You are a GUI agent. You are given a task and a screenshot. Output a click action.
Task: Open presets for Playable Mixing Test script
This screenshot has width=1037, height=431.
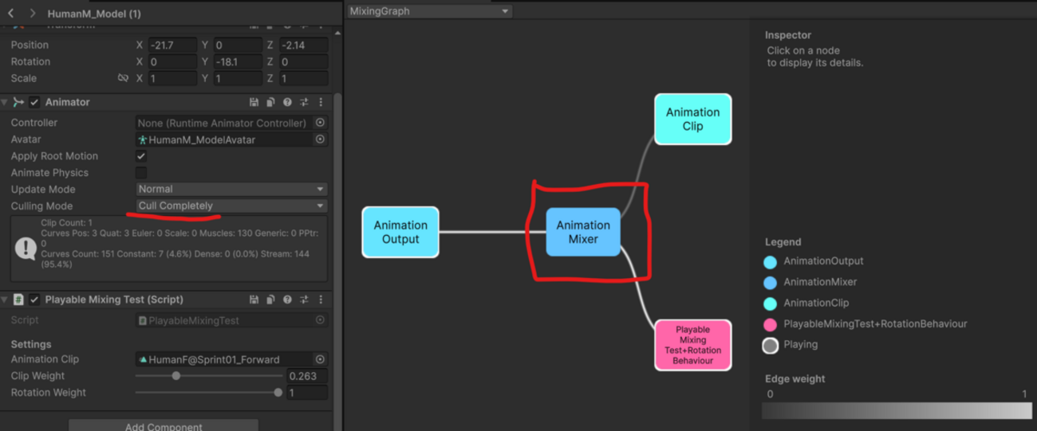click(x=304, y=300)
